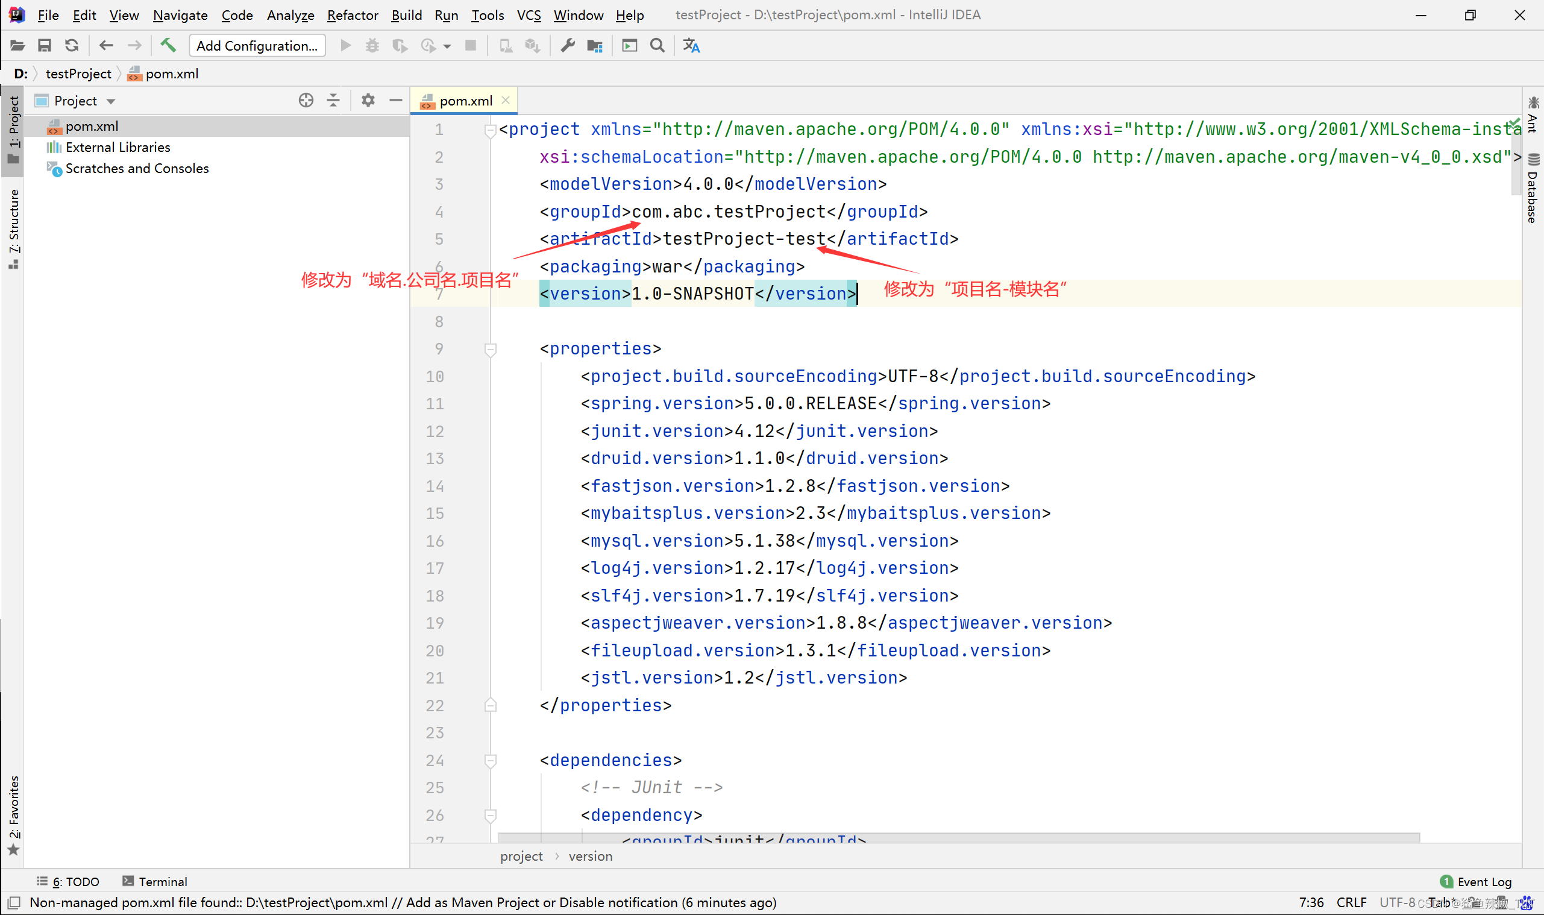The image size is (1544, 915).
Task: Open the Ant tool window
Action: click(1533, 115)
